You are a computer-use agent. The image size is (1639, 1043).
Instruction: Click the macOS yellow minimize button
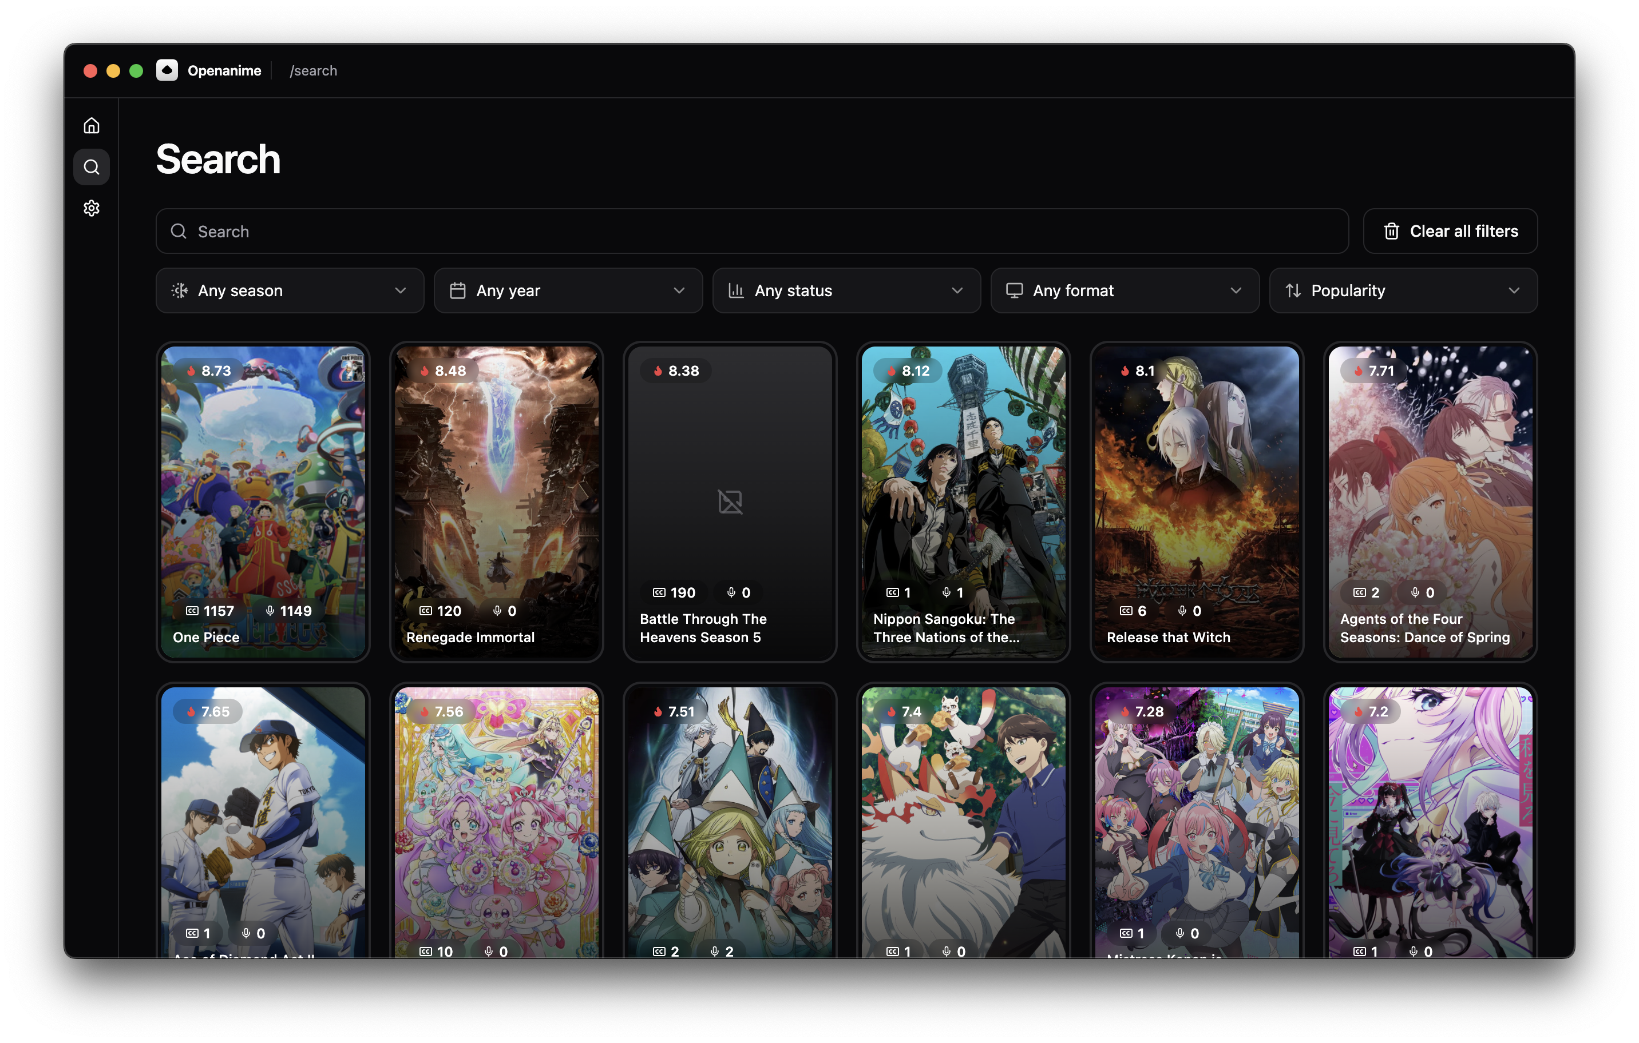pyautogui.click(x=113, y=71)
